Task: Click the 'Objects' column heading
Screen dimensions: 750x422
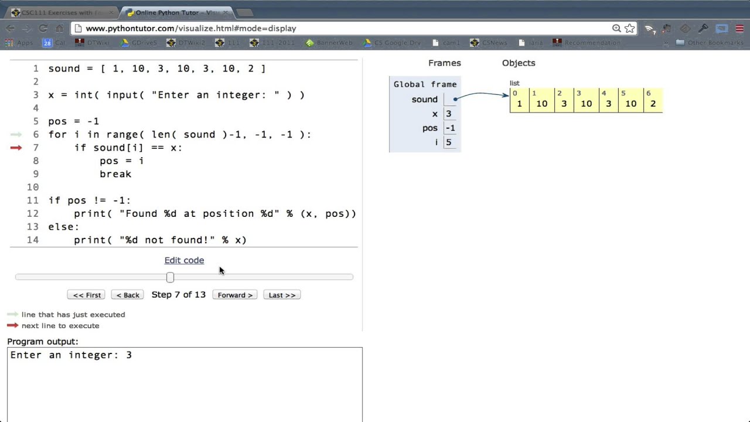Action: [x=519, y=63]
